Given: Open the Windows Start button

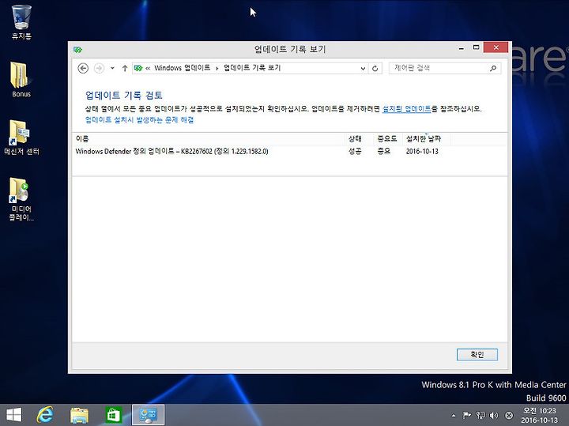Looking at the screenshot, I should point(14,414).
